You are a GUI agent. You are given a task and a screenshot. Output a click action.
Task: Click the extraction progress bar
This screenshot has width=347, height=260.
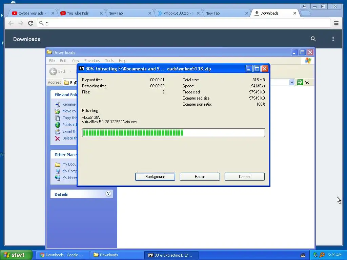(173, 133)
